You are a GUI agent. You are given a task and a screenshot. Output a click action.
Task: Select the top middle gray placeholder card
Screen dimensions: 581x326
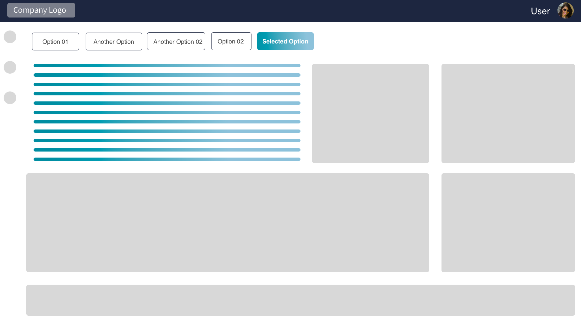370,113
